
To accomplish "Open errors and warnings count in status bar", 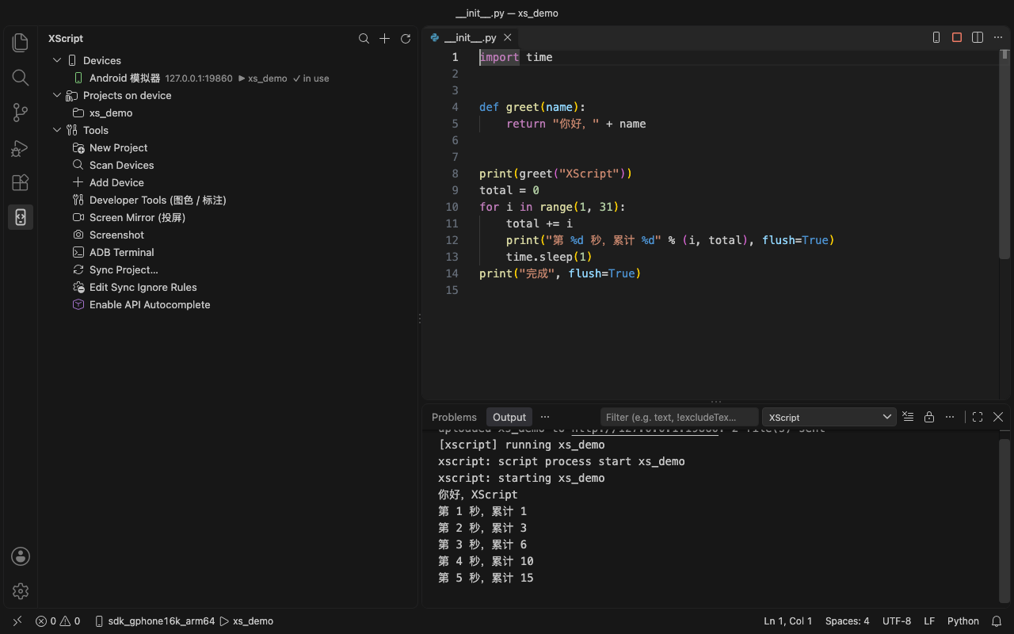I will pos(58,621).
